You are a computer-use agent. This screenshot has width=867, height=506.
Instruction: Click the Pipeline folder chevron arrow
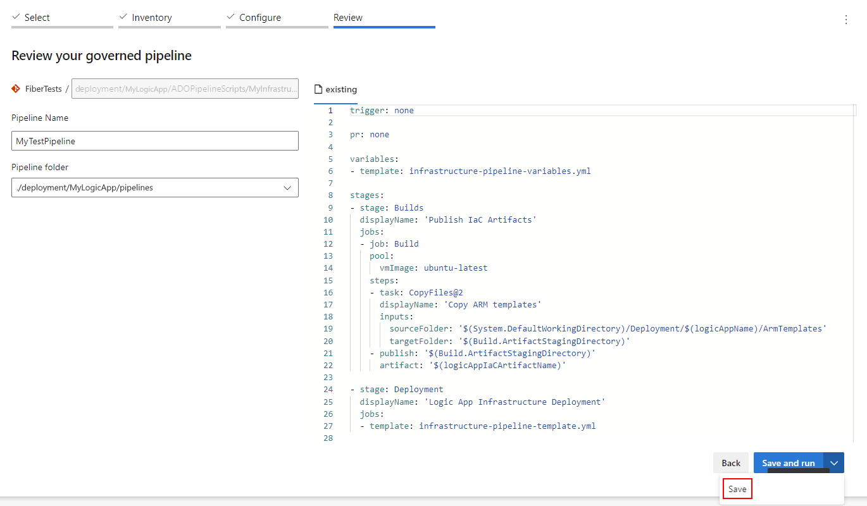point(287,188)
